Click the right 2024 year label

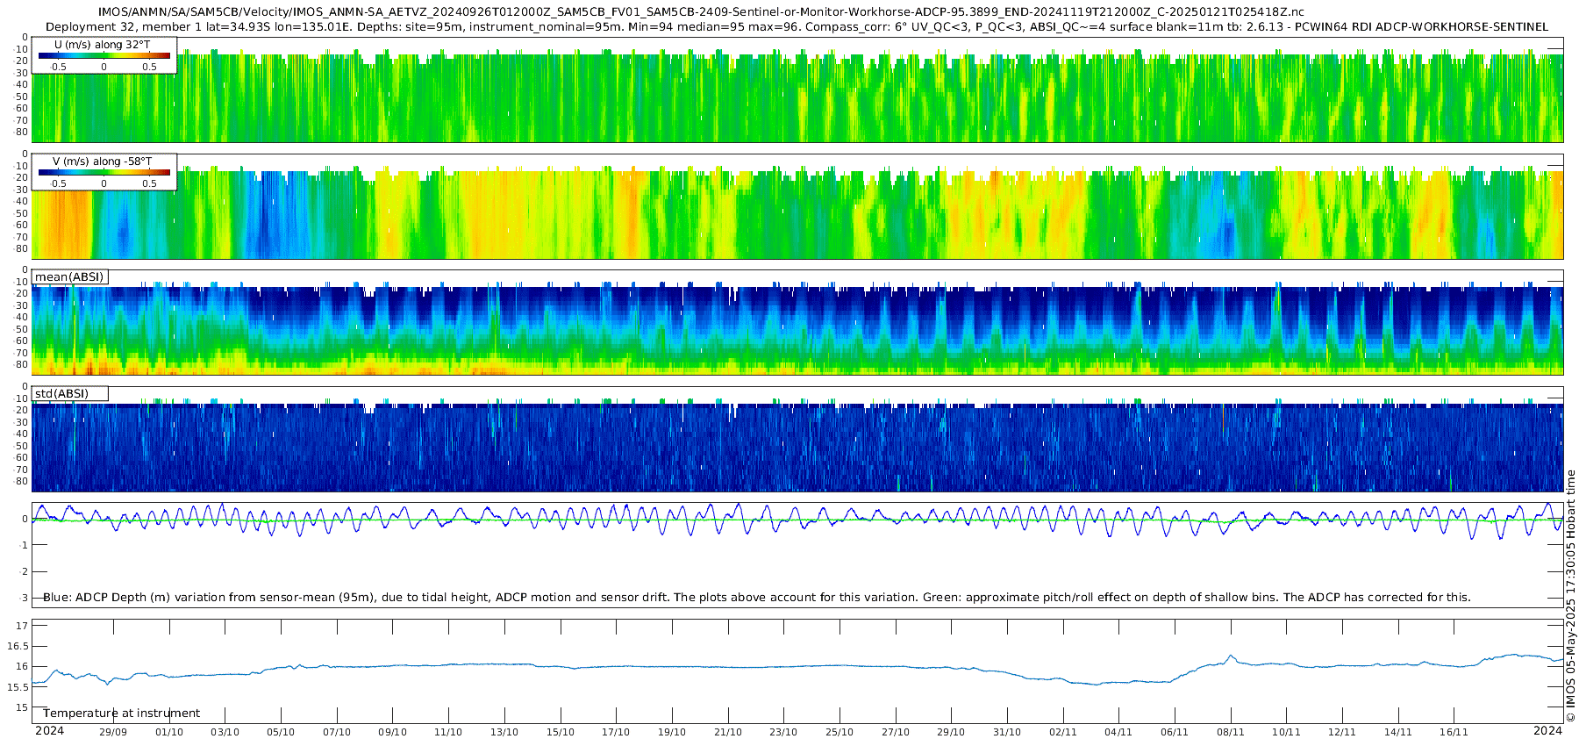pyautogui.click(x=1547, y=731)
